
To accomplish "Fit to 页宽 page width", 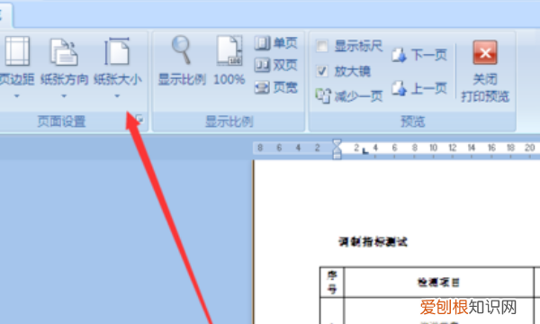I will point(276,87).
